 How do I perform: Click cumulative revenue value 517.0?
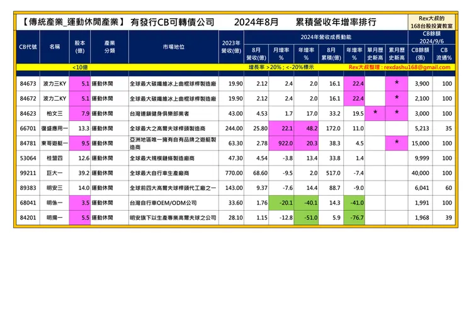333,173
